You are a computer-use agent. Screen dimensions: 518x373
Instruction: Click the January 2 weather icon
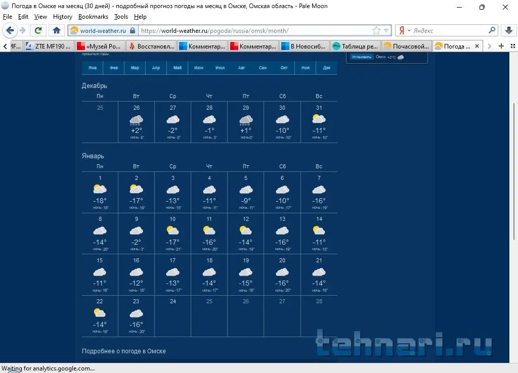[x=136, y=189]
